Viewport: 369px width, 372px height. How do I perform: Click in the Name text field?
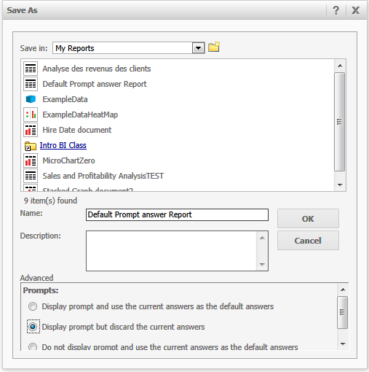tap(177, 214)
